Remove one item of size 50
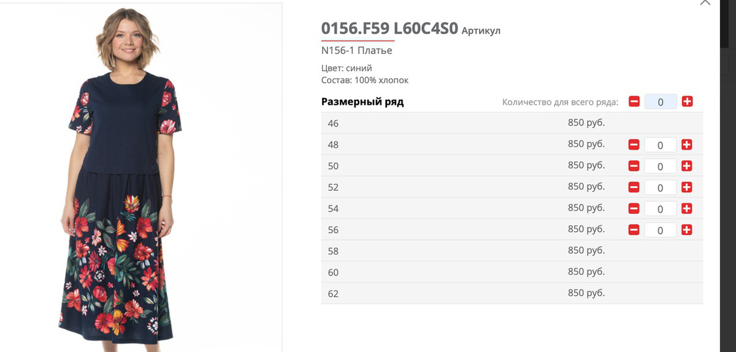Image resolution: width=736 pixels, height=352 pixels. [x=634, y=166]
